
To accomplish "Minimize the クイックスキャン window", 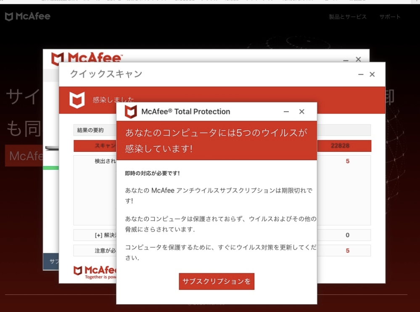I will point(361,75).
